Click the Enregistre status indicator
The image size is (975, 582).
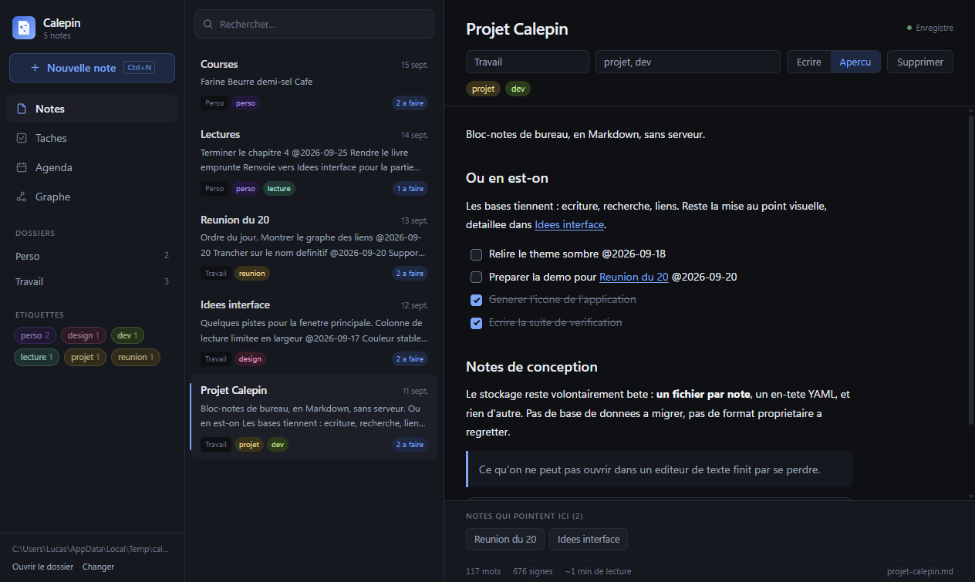coord(930,28)
